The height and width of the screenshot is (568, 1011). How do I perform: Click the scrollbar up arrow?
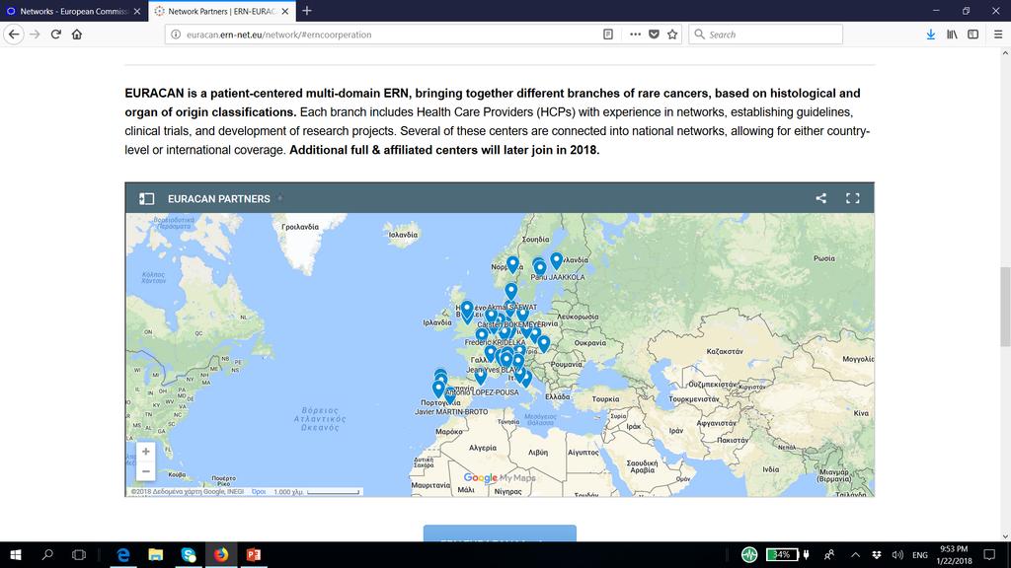click(x=1005, y=55)
